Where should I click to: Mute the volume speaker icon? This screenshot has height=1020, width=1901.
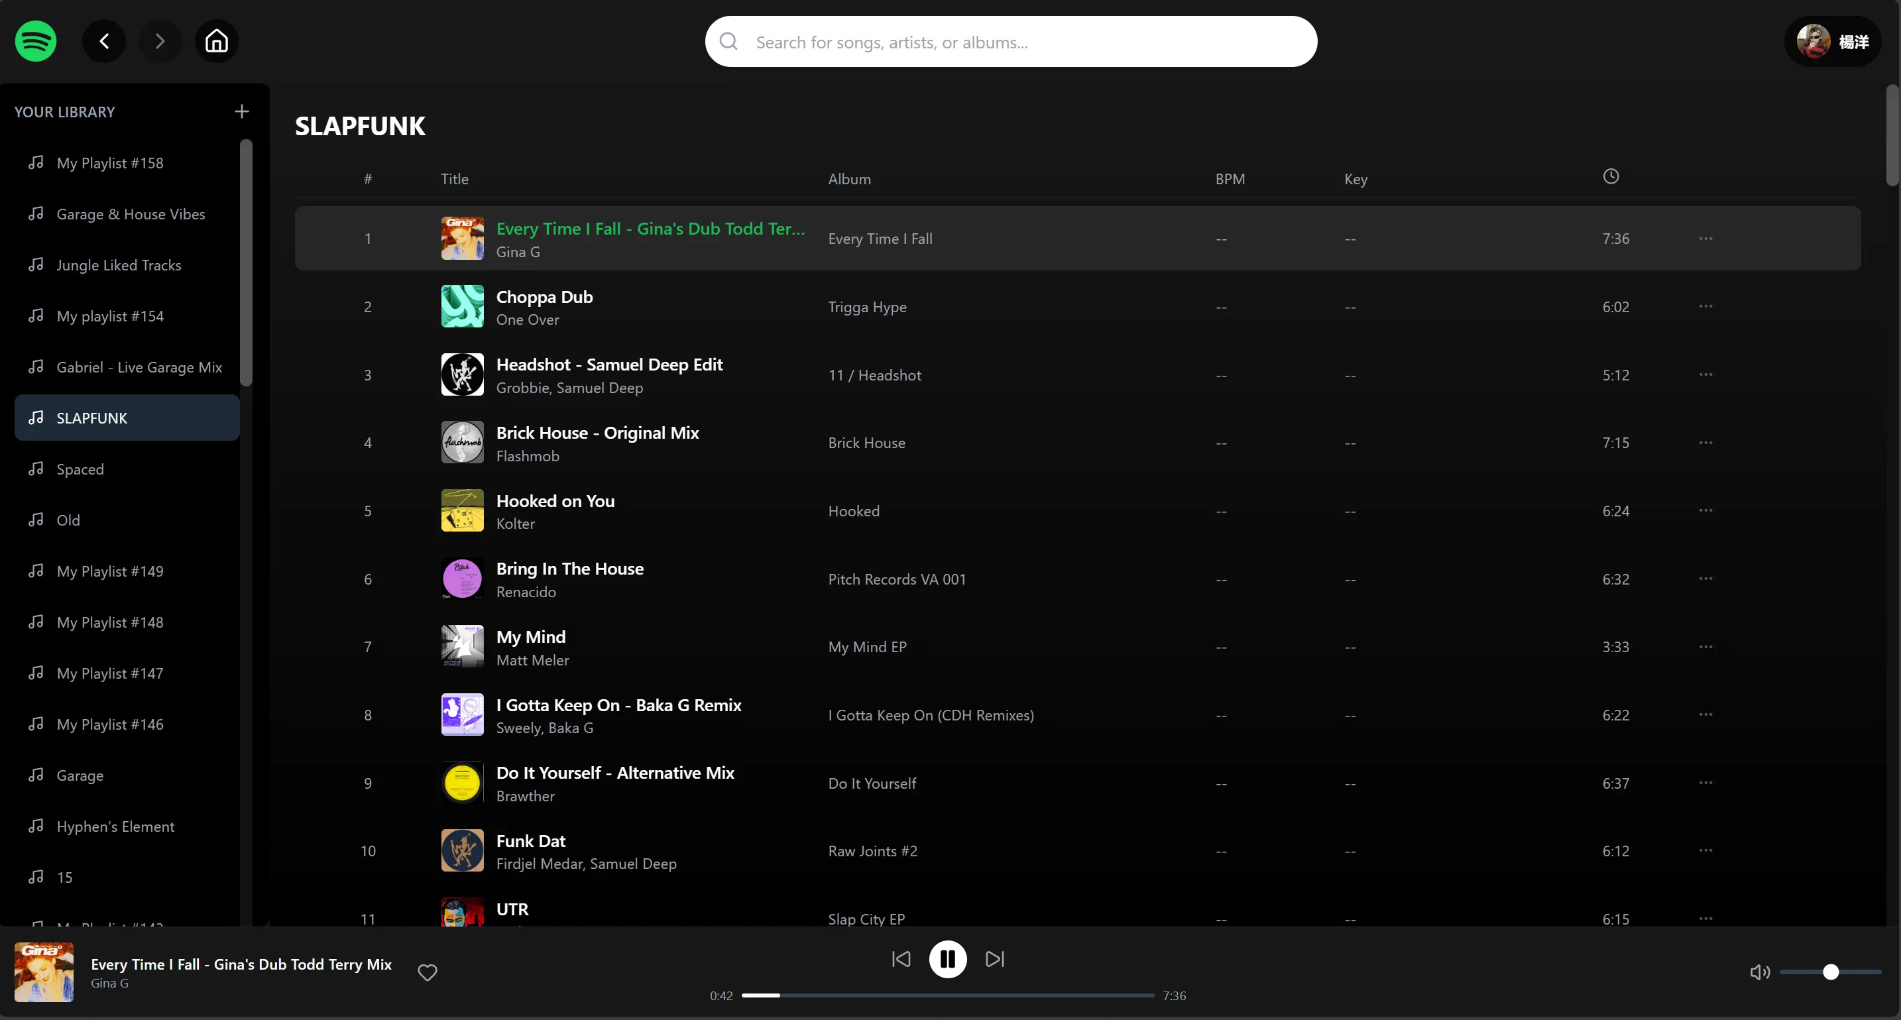[x=1759, y=972]
